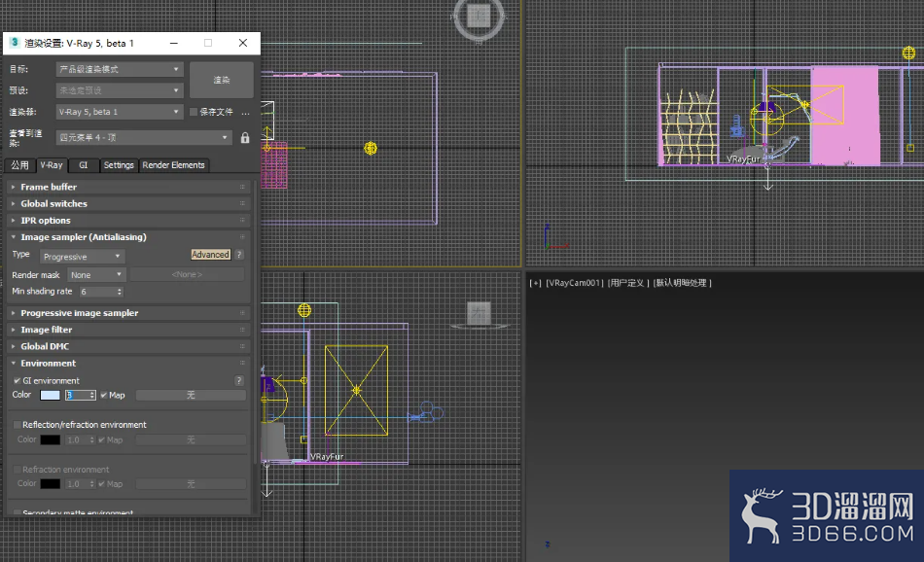Viewport: 924px width, 562px height.
Task: Click the GI environment color multiplier field
Action: click(x=77, y=396)
